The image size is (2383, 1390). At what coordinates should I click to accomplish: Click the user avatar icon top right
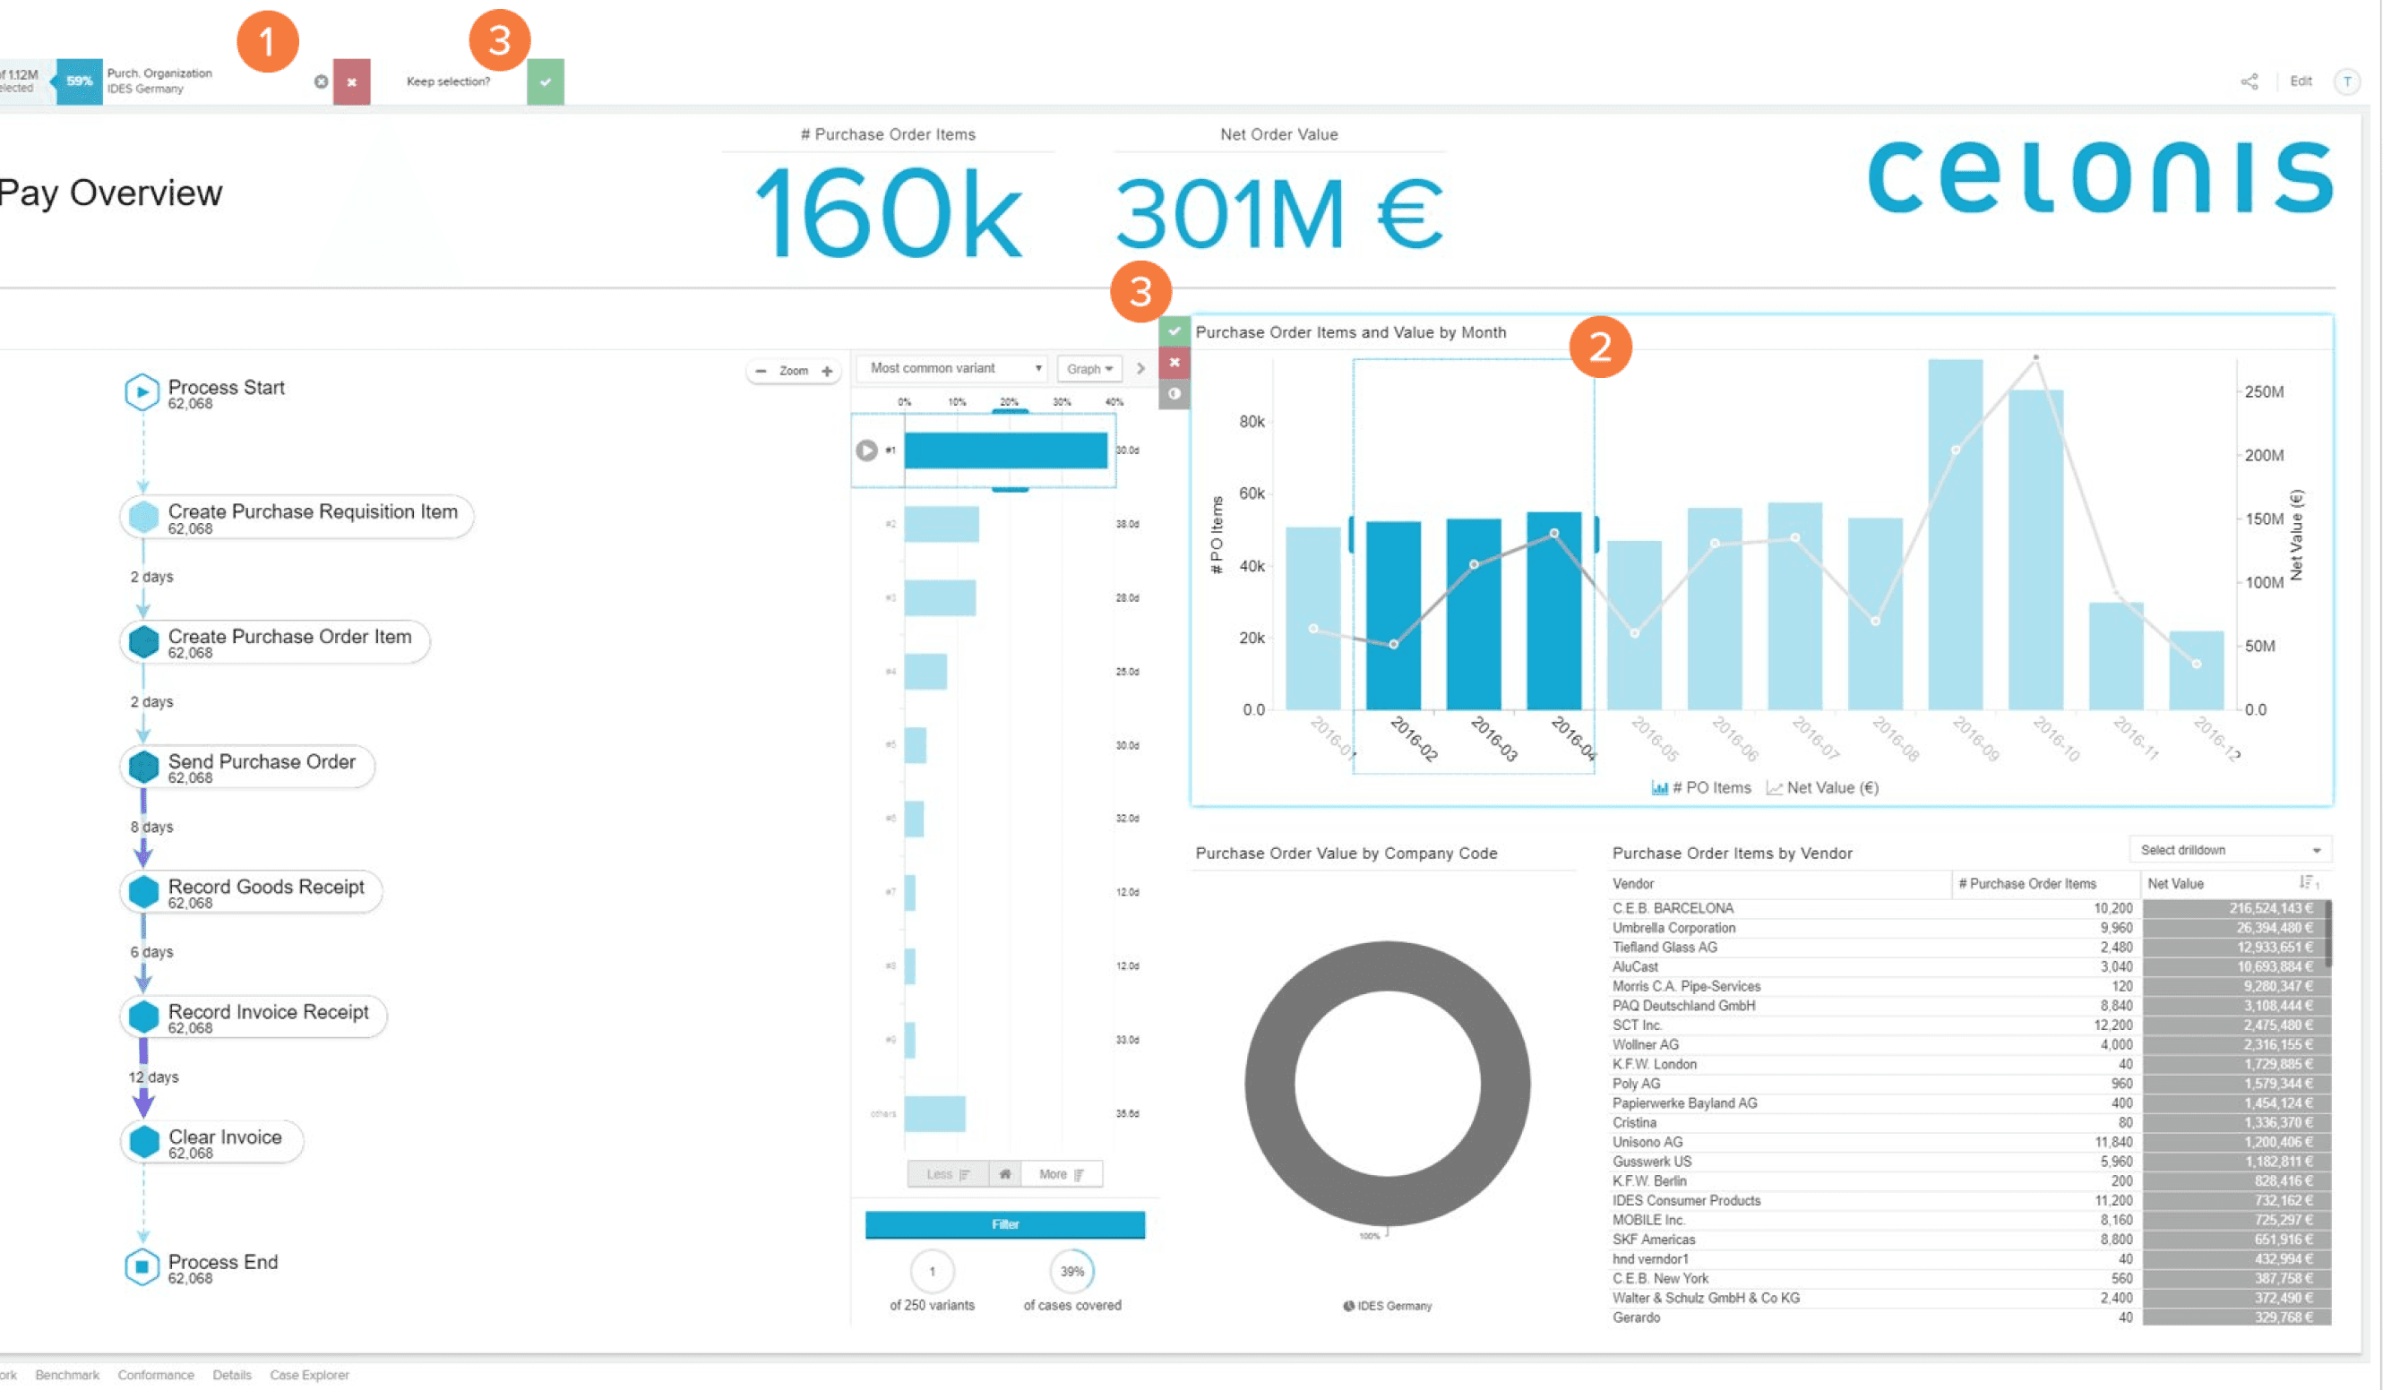[x=2347, y=82]
